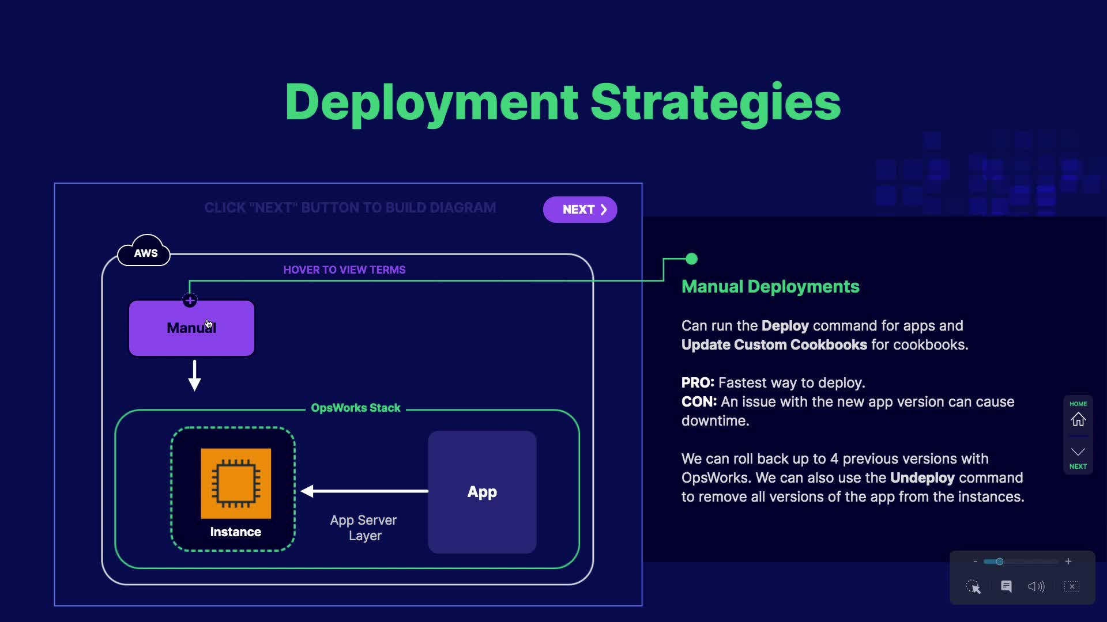Click the plus hotspot on Manual box
This screenshot has width=1107, height=622.
pos(190,301)
